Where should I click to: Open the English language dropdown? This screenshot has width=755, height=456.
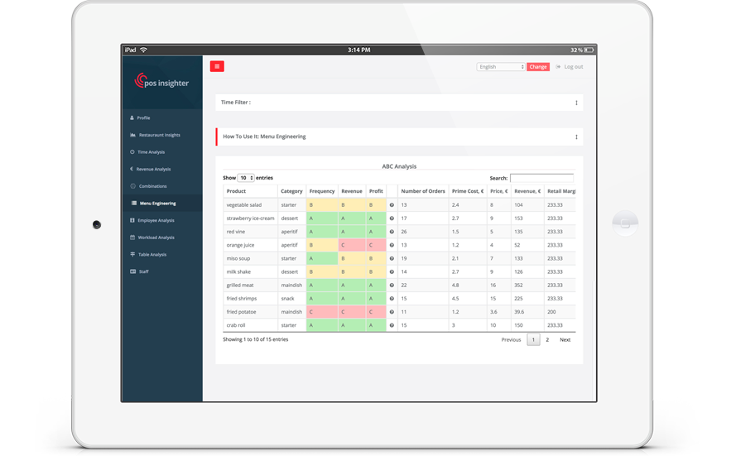coord(501,67)
